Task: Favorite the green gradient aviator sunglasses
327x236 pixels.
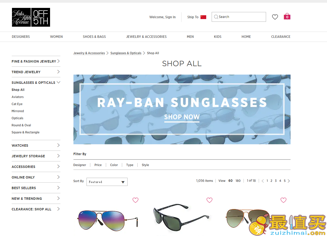Action: click(x=283, y=200)
